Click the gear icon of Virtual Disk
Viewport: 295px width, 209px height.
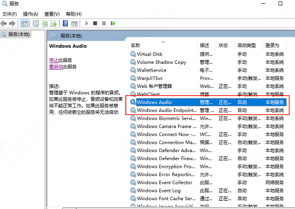pyautogui.click(x=133, y=54)
